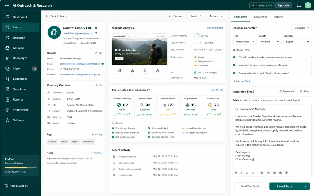Click the 'Good customer reviews' check mark
This screenshot has height=196, width=314.
pyautogui.click(x=149, y=133)
